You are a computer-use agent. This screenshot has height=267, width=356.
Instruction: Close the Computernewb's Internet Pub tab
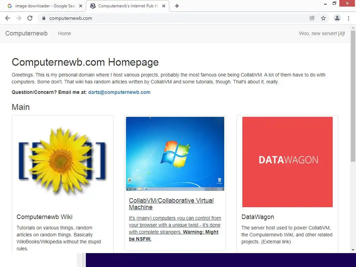164,6
